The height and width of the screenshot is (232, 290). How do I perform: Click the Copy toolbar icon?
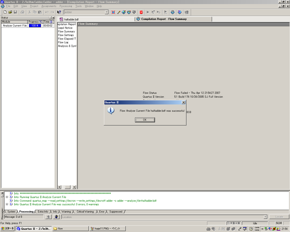[x=34, y=12]
